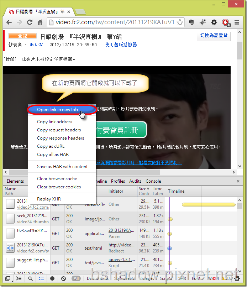Open Evernote extension icon
247x287 pixels.
[191, 22]
